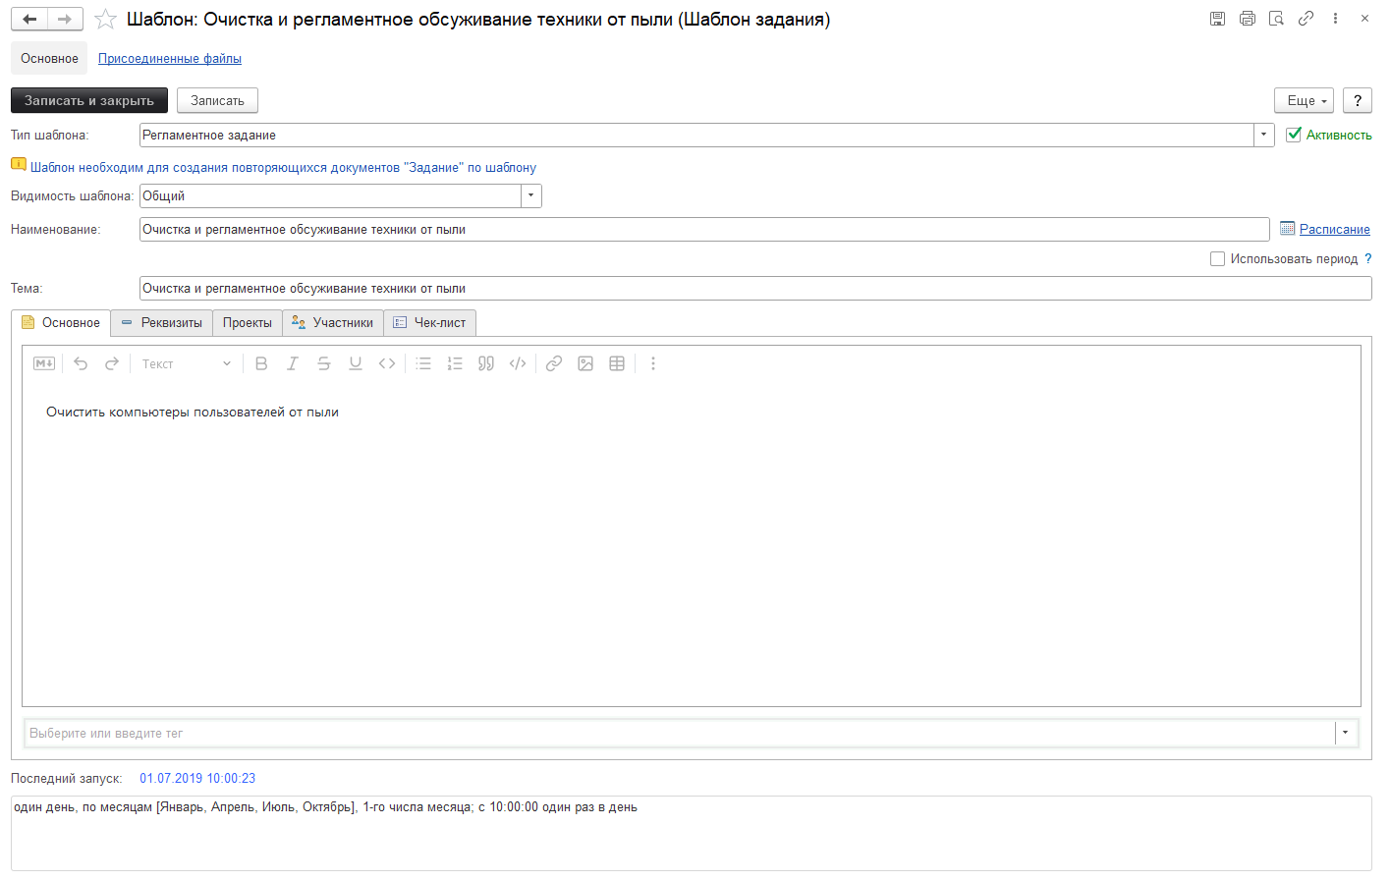Uncheck the Активность checkbox

coord(1294,135)
